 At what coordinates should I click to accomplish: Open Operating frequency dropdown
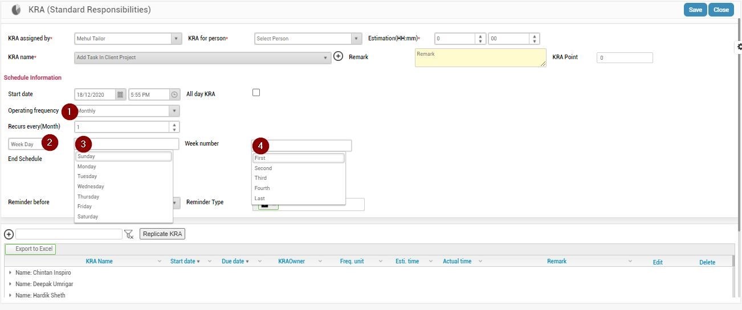[x=174, y=111]
